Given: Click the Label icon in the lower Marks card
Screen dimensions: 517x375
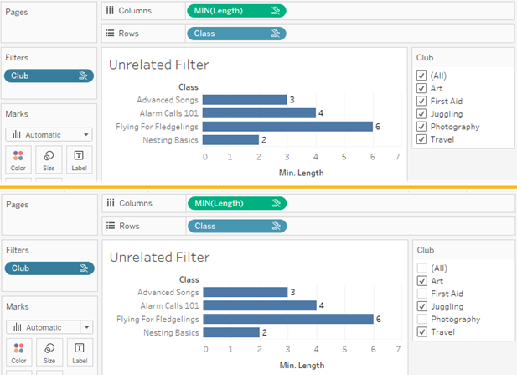Looking at the screenshot, I should [x=78, y=348].
